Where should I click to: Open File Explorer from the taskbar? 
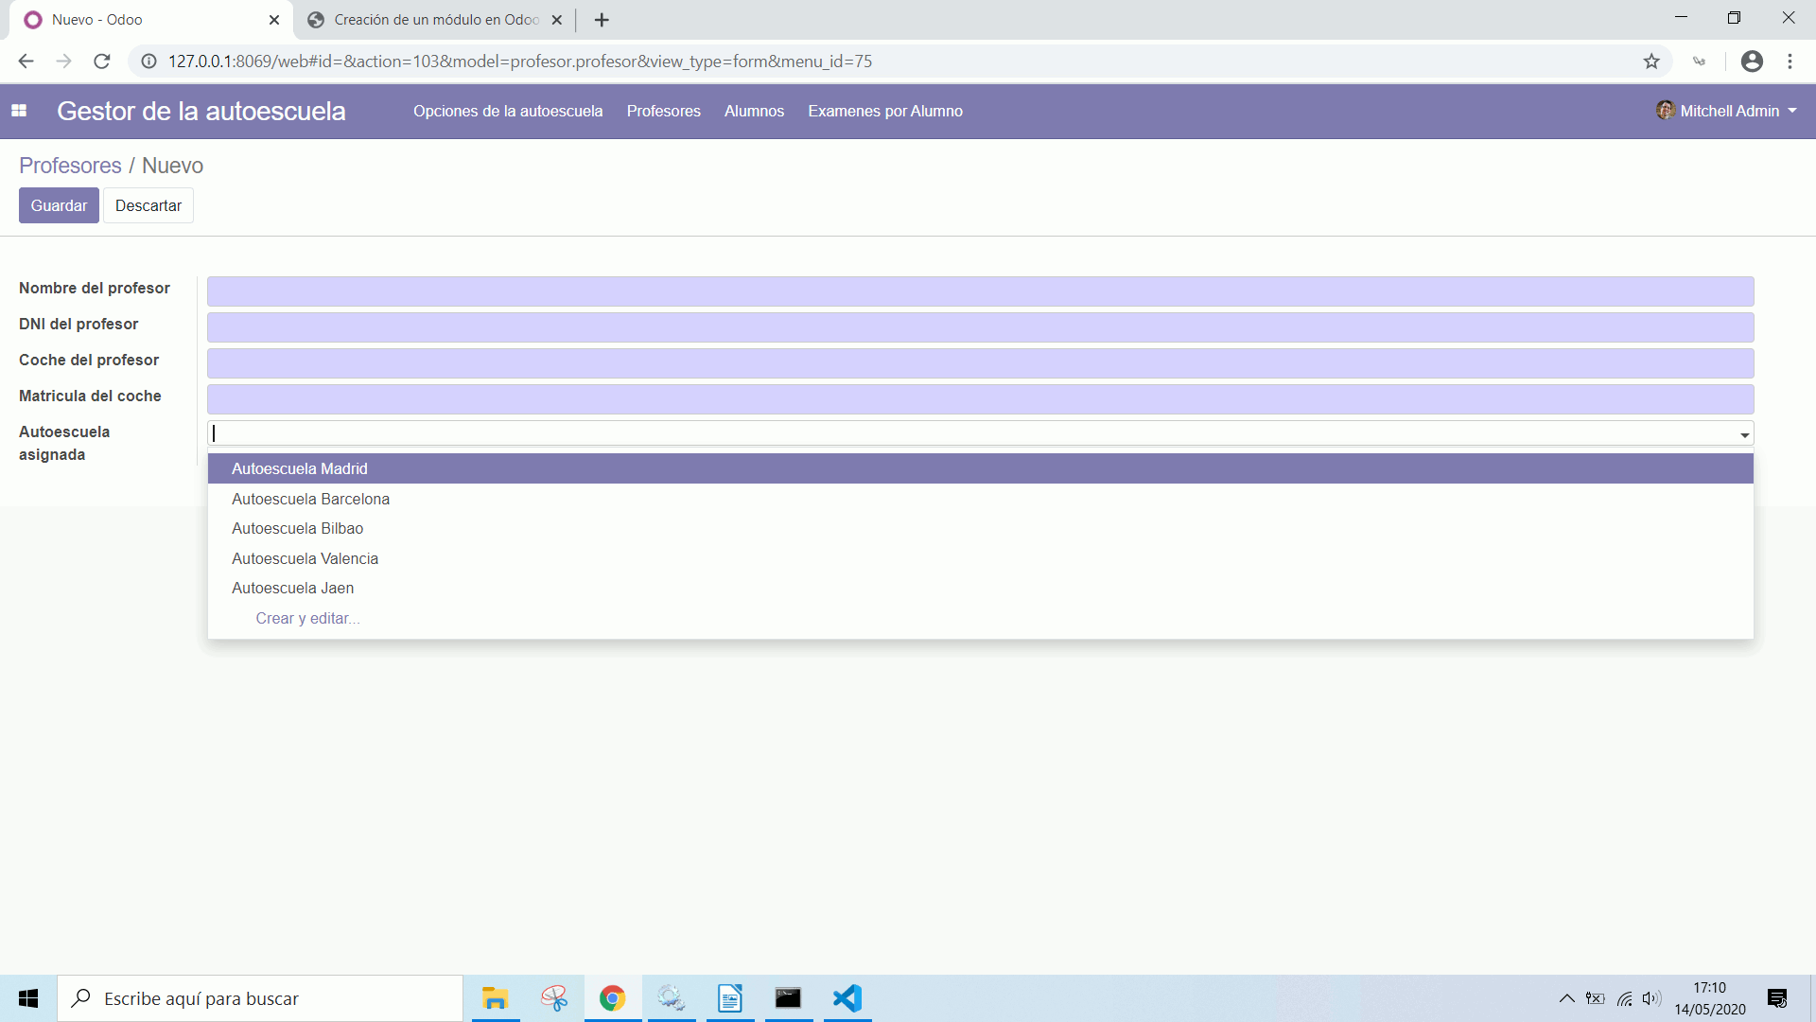(495, 998)
